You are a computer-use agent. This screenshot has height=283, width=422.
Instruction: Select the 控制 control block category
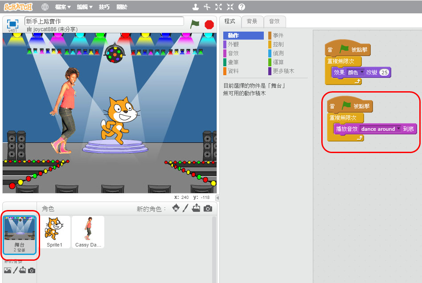click(288, 44)
